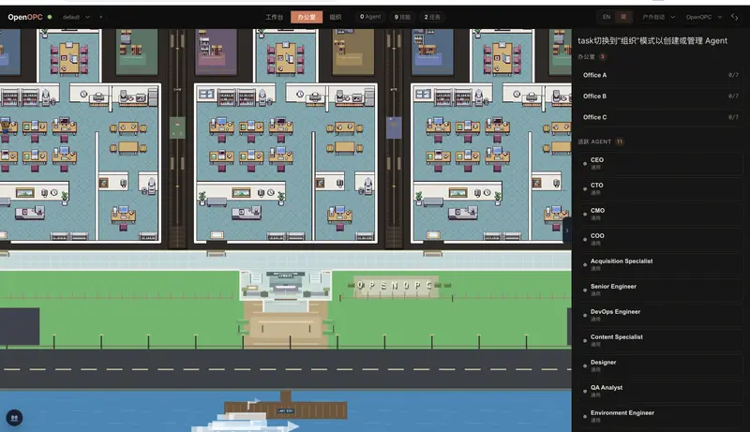Switch to the 工作台 tab
Viewport: 750px width, 432px height.
coord(274,17)
